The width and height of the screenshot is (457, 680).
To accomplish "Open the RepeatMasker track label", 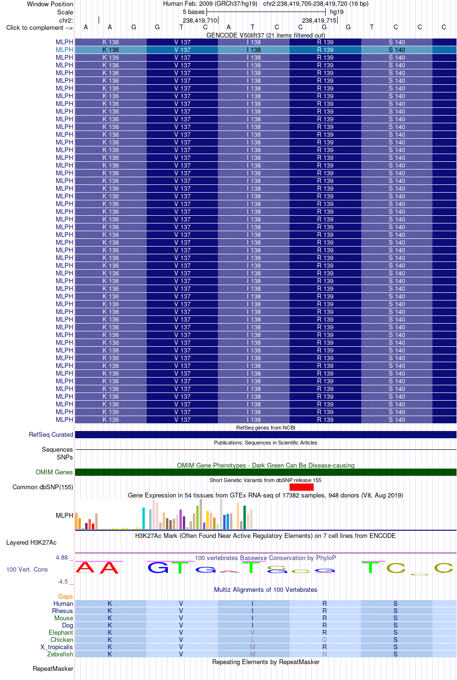I will pos(53,668).
